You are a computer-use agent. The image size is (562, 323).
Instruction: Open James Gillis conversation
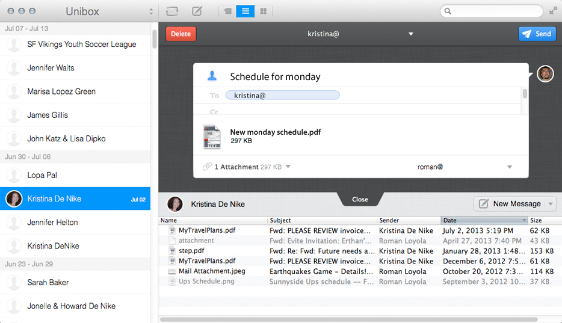75,115
